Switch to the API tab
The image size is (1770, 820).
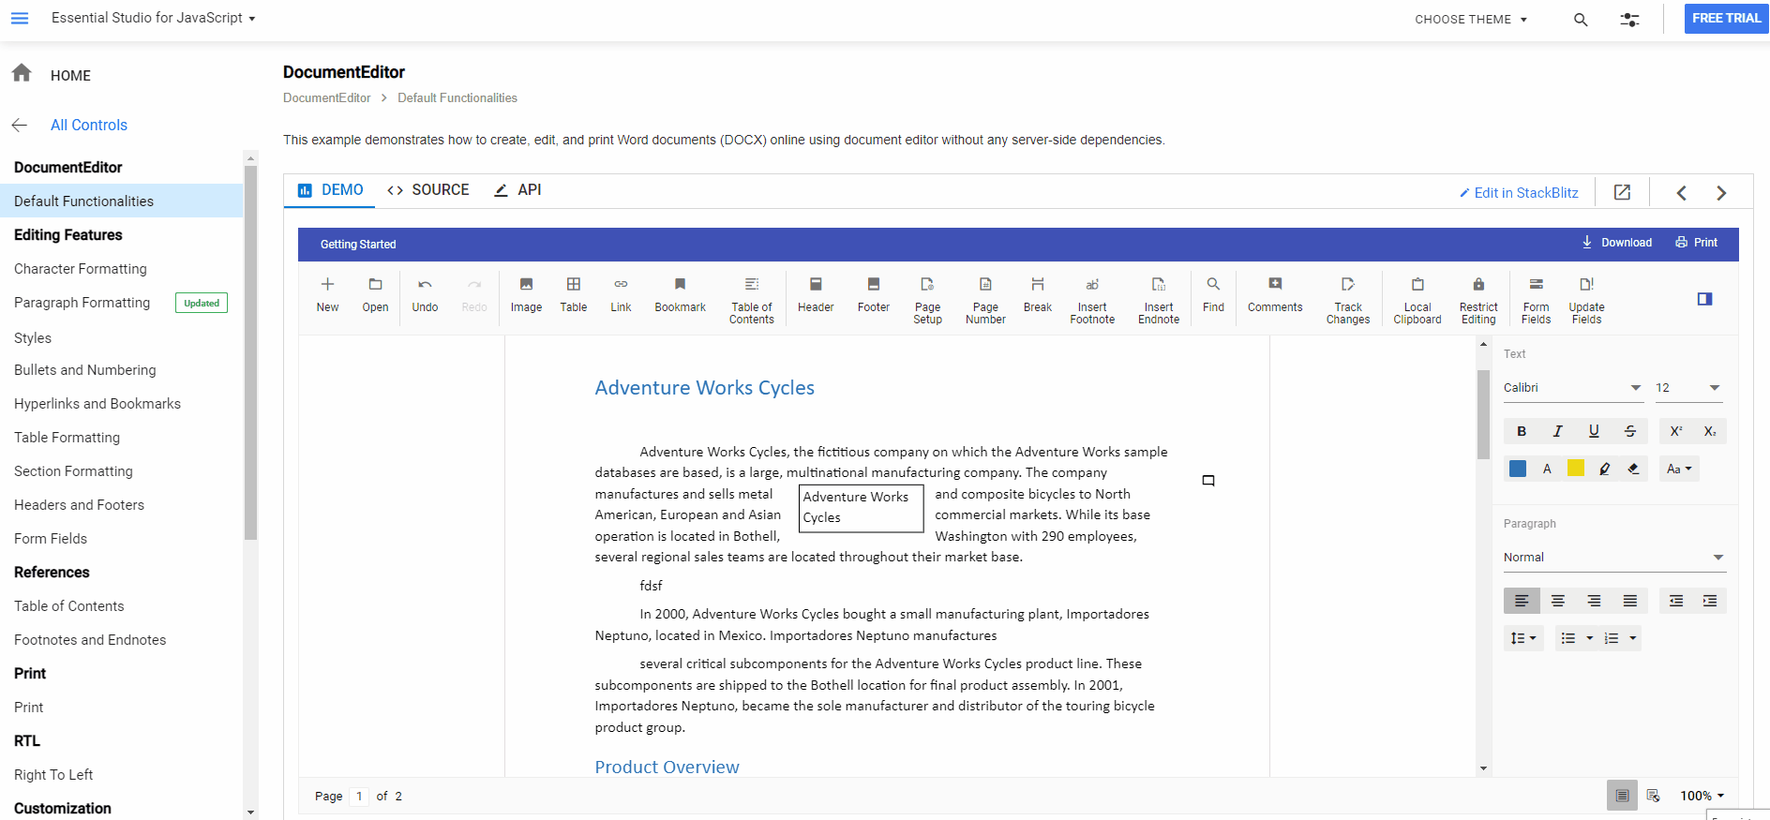click(x=517, y=190)
